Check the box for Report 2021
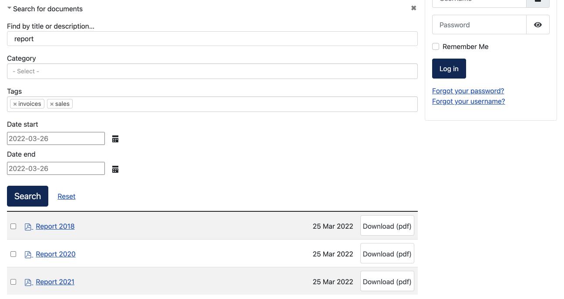The height and width of the screenshot is (299, 564). coord(13,282)
